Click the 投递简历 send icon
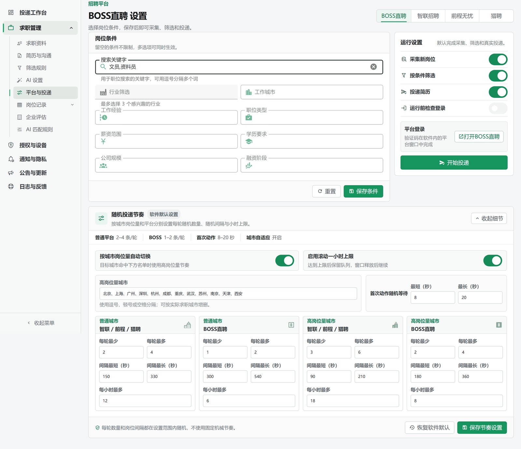The width and height of the screenshot is (521, 449). pyautogui.click(x=404, y=92)
